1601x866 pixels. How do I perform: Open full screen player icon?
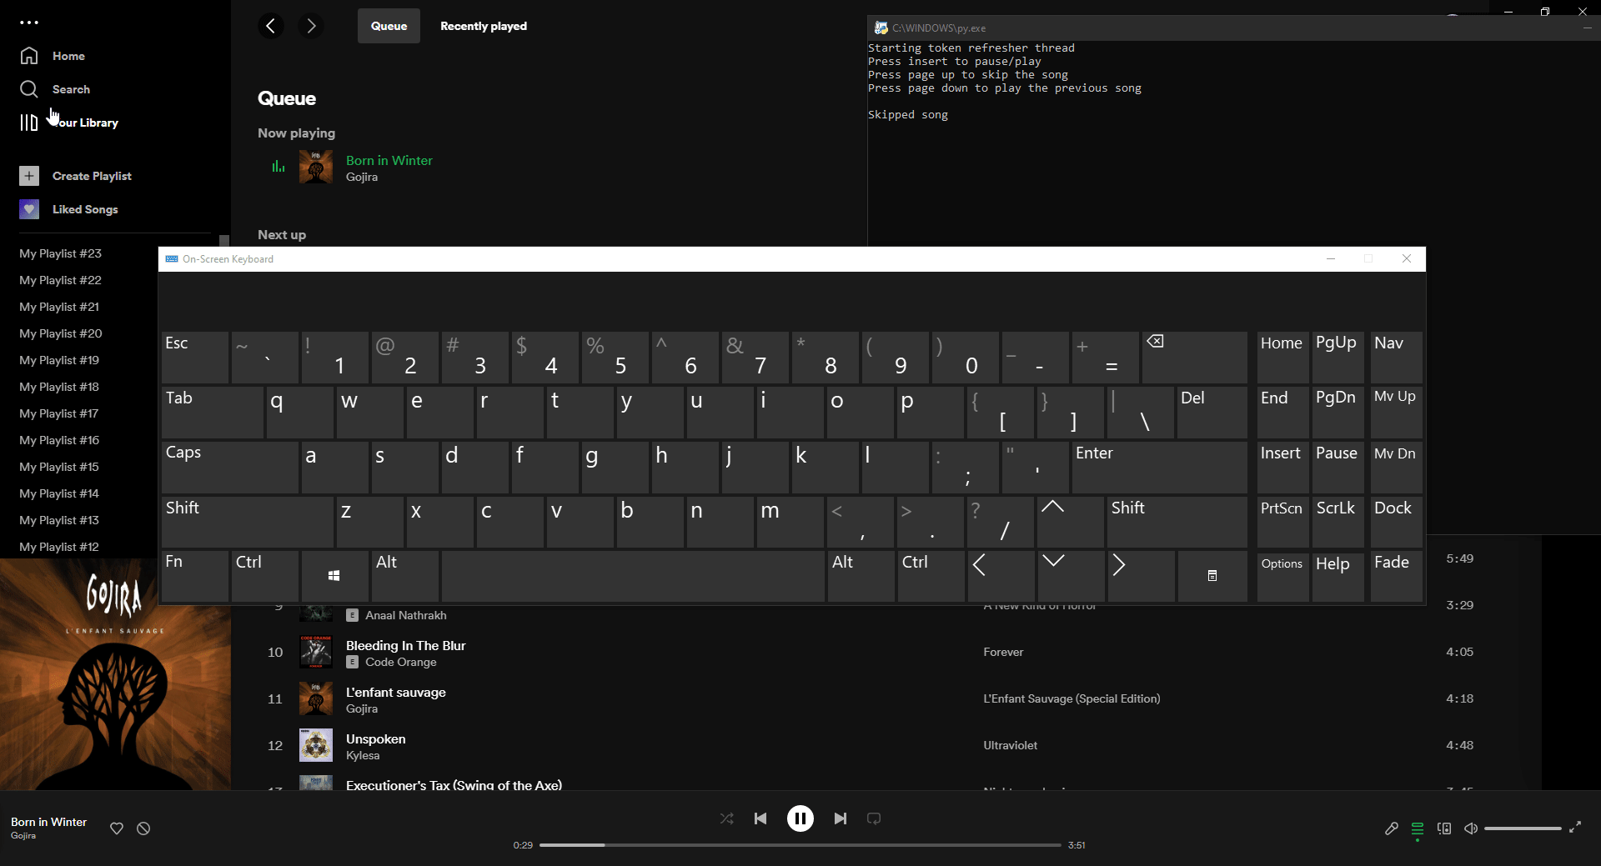coord(1575,828)
